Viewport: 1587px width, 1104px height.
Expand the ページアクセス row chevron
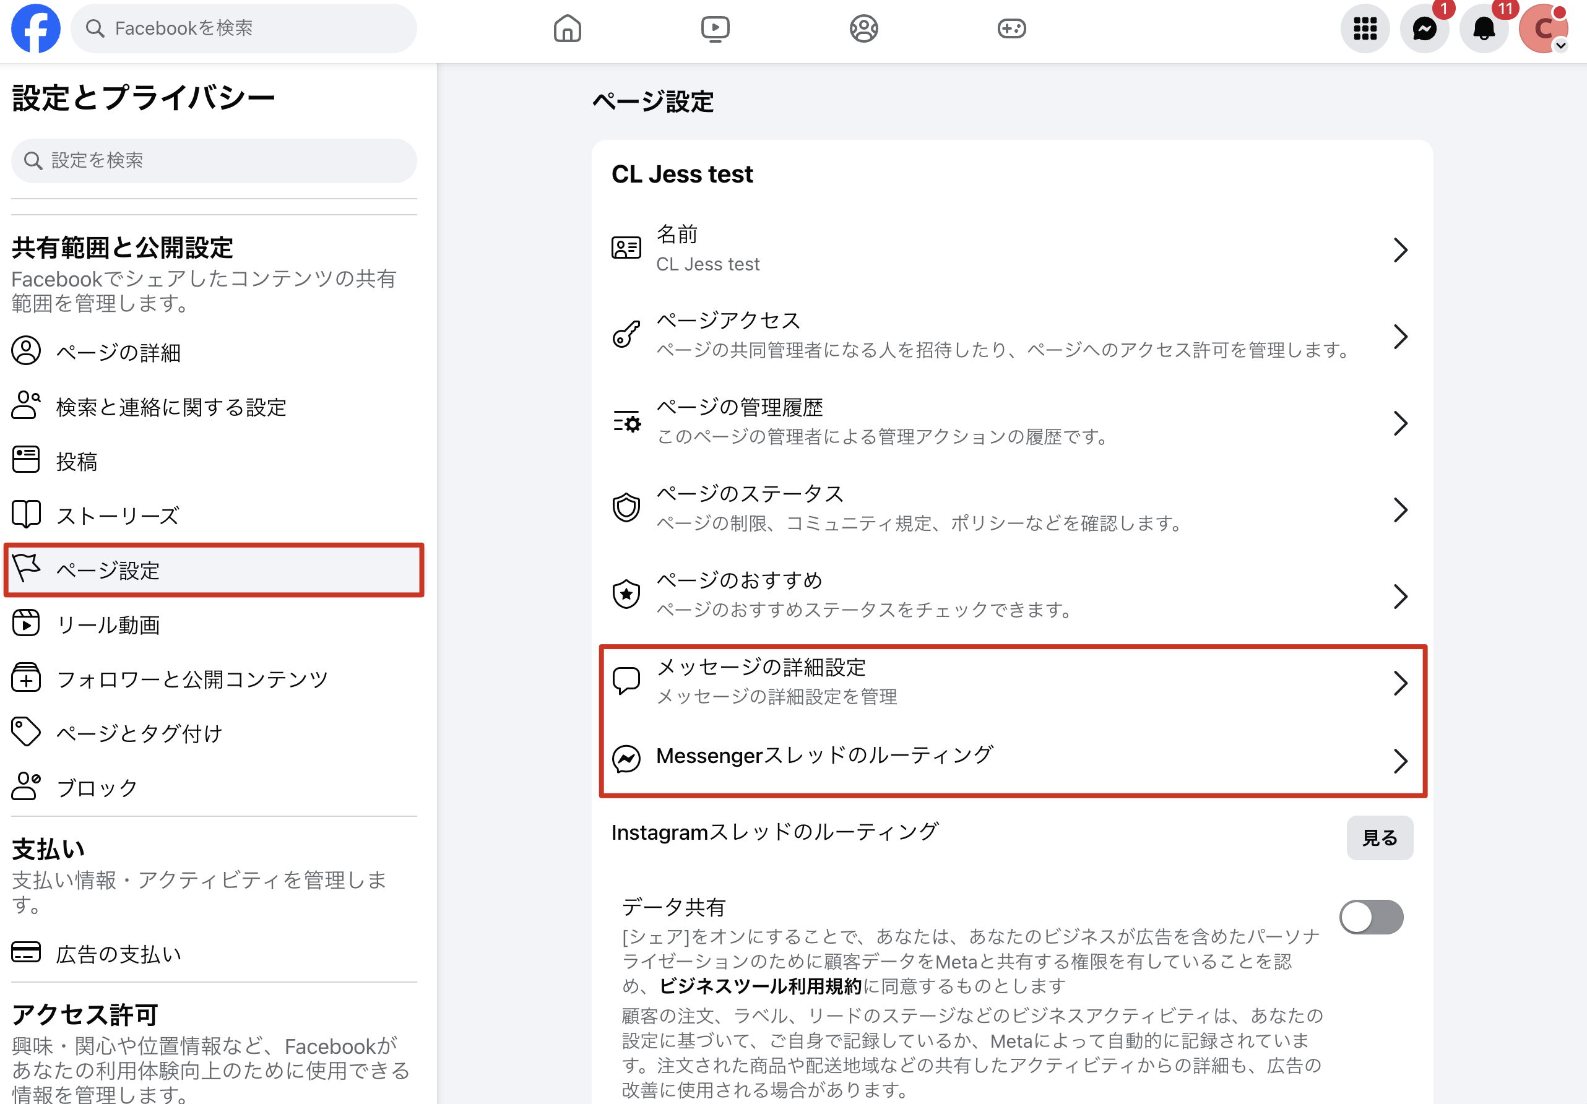(1400, 337)
